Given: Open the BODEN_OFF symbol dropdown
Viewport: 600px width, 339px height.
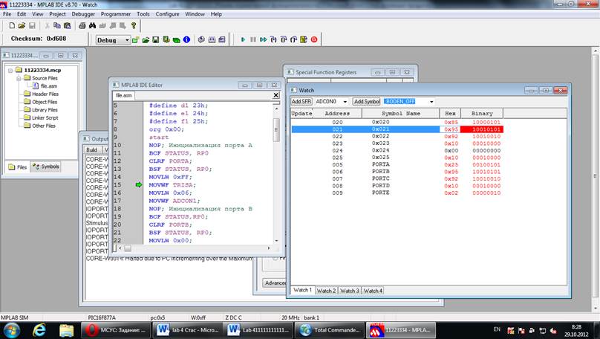Looking at the screenshot, I should point(431,102).
